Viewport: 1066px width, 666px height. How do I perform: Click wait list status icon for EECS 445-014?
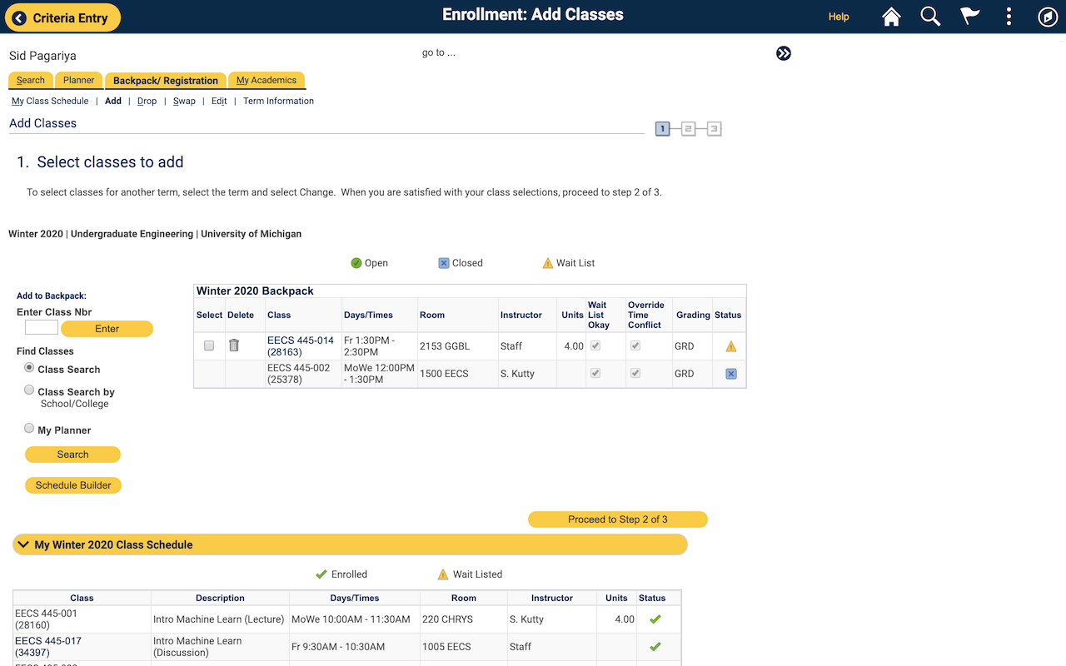coord(731,346)
